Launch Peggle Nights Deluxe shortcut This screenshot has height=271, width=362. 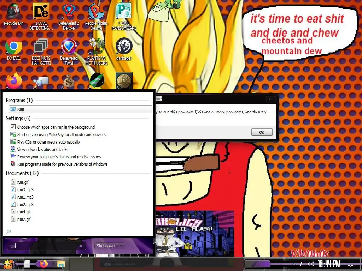(x=96, y=16)
